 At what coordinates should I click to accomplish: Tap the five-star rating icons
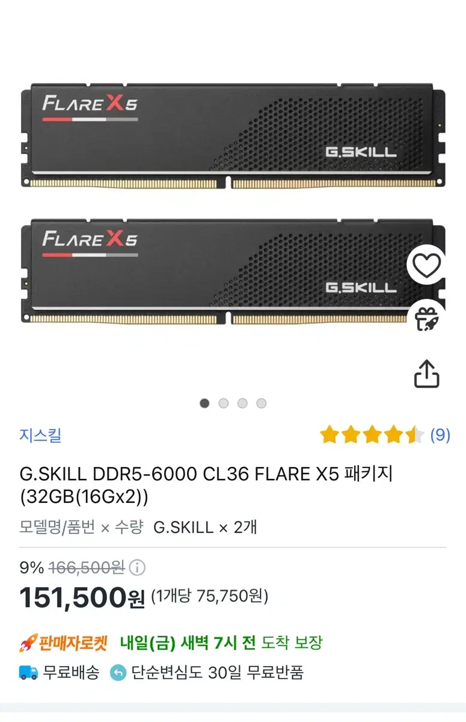pos(372,435)
